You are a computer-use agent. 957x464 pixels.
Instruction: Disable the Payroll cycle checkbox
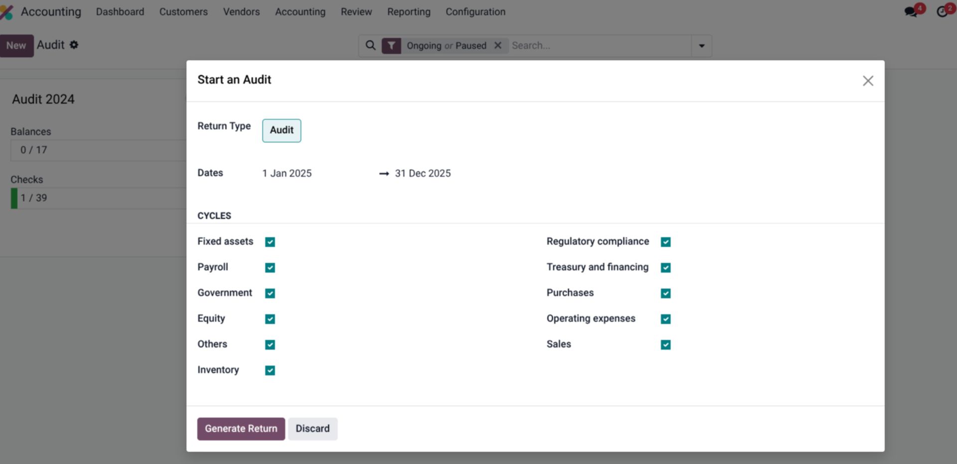[x=270, y=268]
